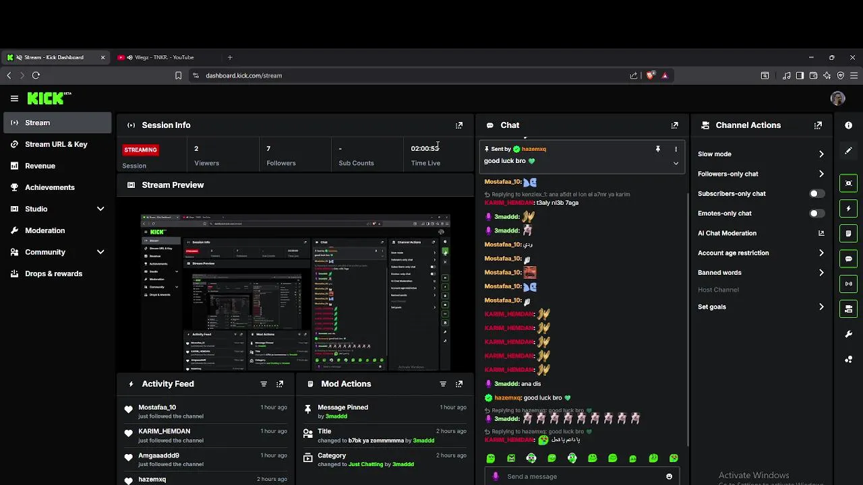The height and width of the screenshot is (485, 863).
Task: Click KARIM_HEMDAN in Activity Feed
Action: (165, 431)
